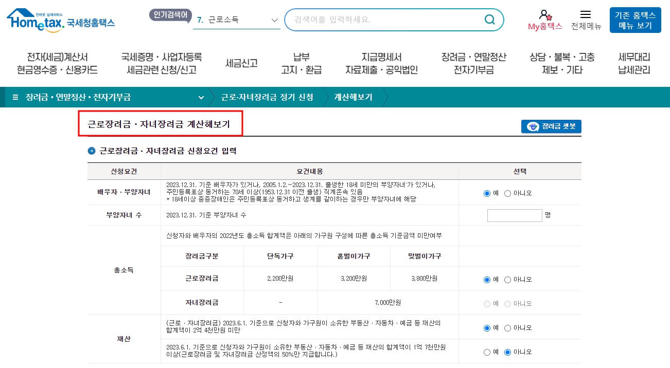Viewport: 670px width, 368px height.
Task: Click the 기존 홈택스 메뉴 보기 button
Action: (x=635, y=20)
